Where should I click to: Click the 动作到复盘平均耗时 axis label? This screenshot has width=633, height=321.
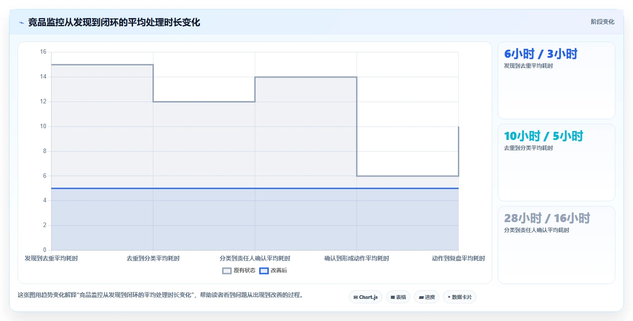point(458,259)
